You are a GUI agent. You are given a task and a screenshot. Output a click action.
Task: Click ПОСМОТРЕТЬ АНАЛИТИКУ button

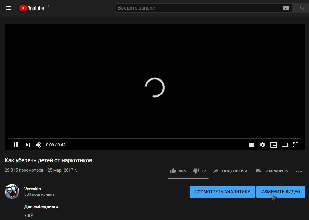tap(222, 192)
